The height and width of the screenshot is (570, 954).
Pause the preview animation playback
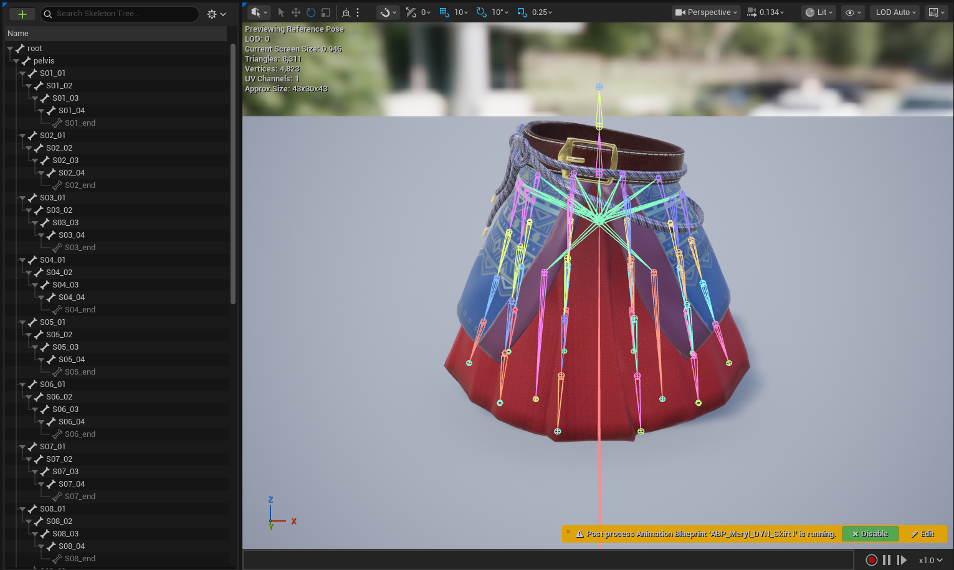tap(886, 560)
